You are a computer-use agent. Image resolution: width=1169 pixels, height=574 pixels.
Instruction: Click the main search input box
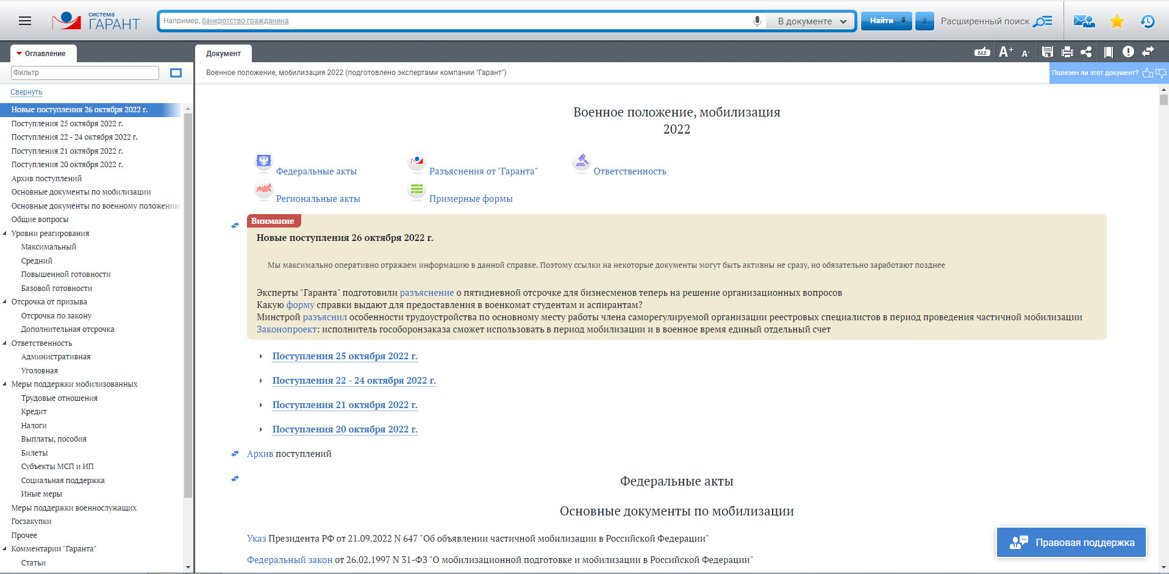[455, 21]
